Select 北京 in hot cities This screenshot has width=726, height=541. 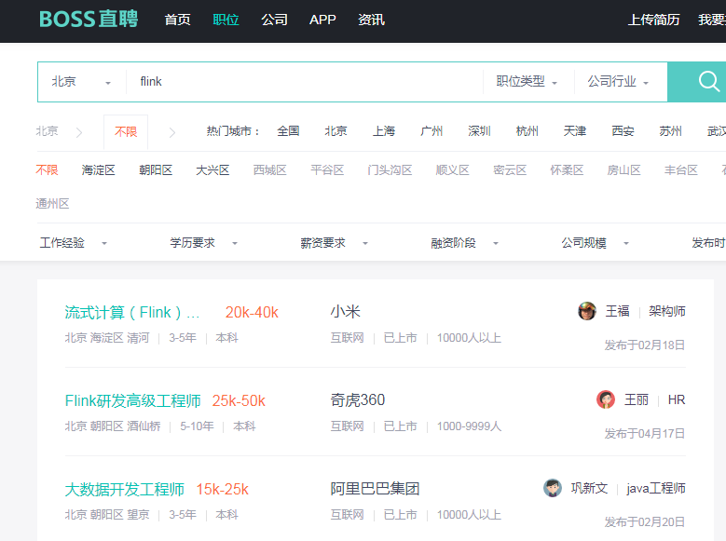coord(336,131)
